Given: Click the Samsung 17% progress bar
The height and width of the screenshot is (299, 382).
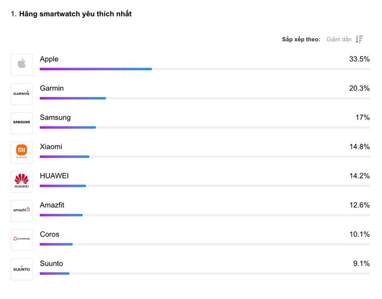Looking at the screenshot, I should [x=205, y=128].
